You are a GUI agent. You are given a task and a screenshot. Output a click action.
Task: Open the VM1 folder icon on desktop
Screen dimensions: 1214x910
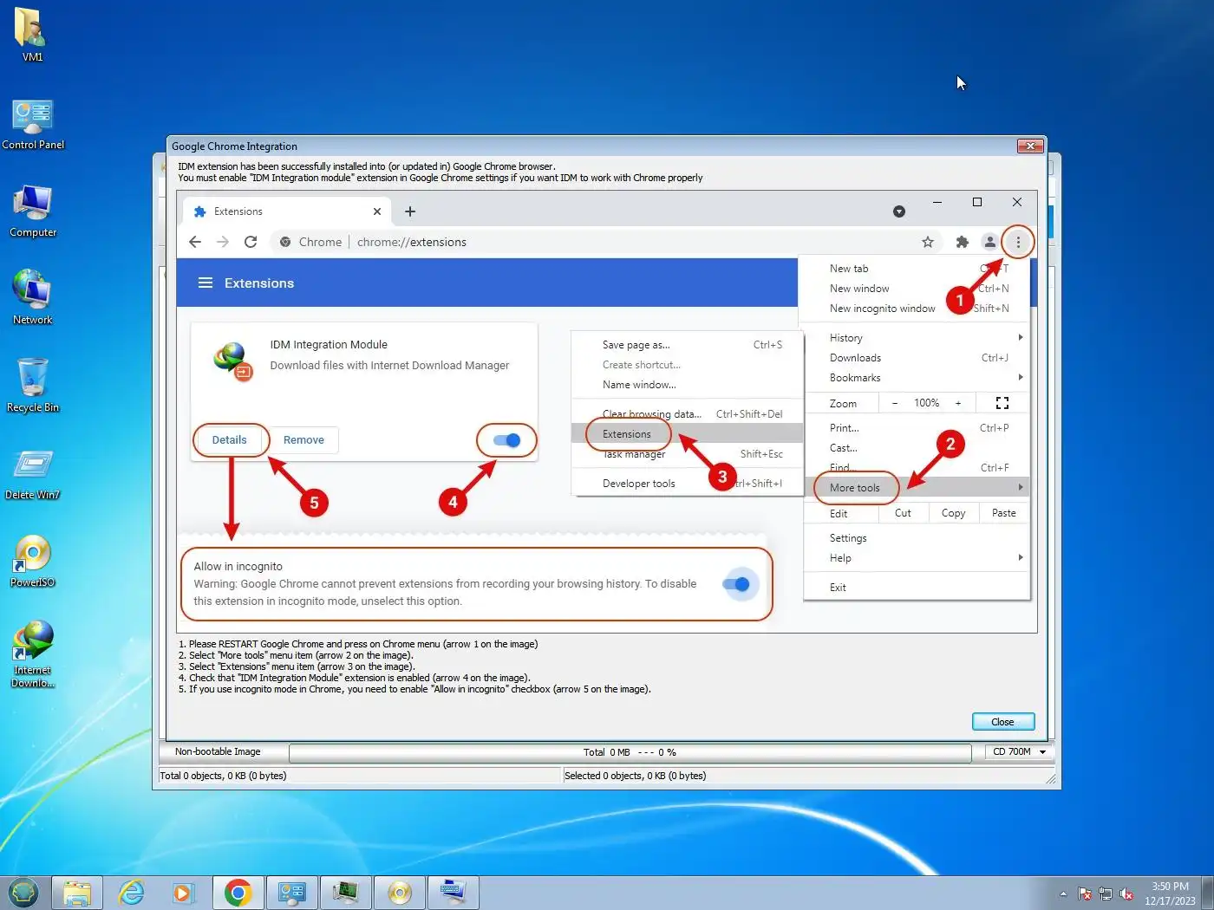pyautogui.click(x=32, y=35)
